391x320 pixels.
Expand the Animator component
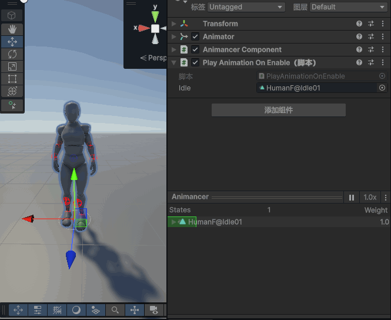174,36
